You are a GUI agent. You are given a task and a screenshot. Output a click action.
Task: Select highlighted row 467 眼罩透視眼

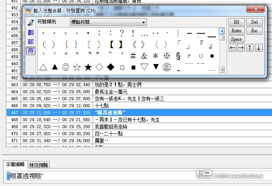click(139, 113)
